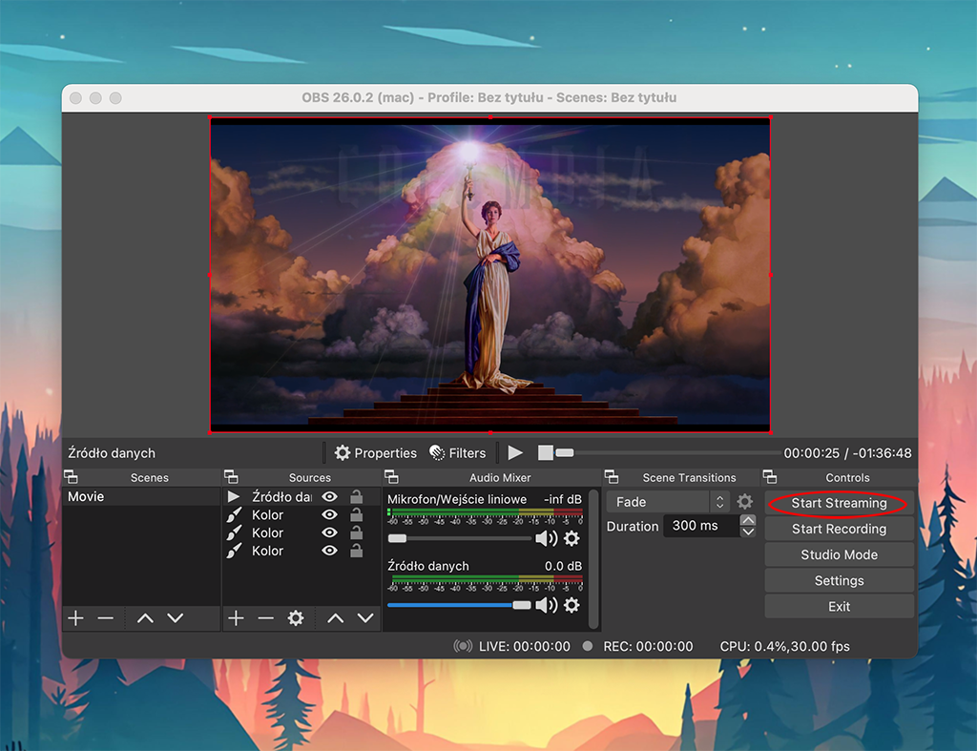Lock the Źródło da source

click(x=357, y=497)
